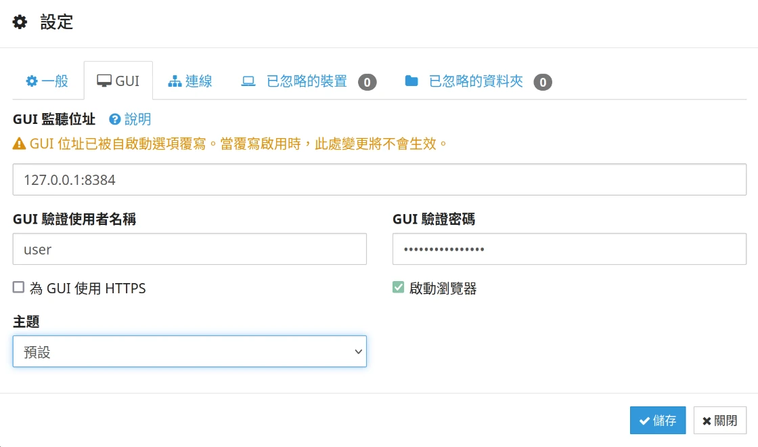The height and width of the screenshot is (447, 758).
Task: Uncheck the 啟動瀏覽器 checkbox
Action: pyautogui.click(x=398, y=288)
